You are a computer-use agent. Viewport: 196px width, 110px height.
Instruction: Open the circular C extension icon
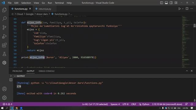tap(4, 63)
